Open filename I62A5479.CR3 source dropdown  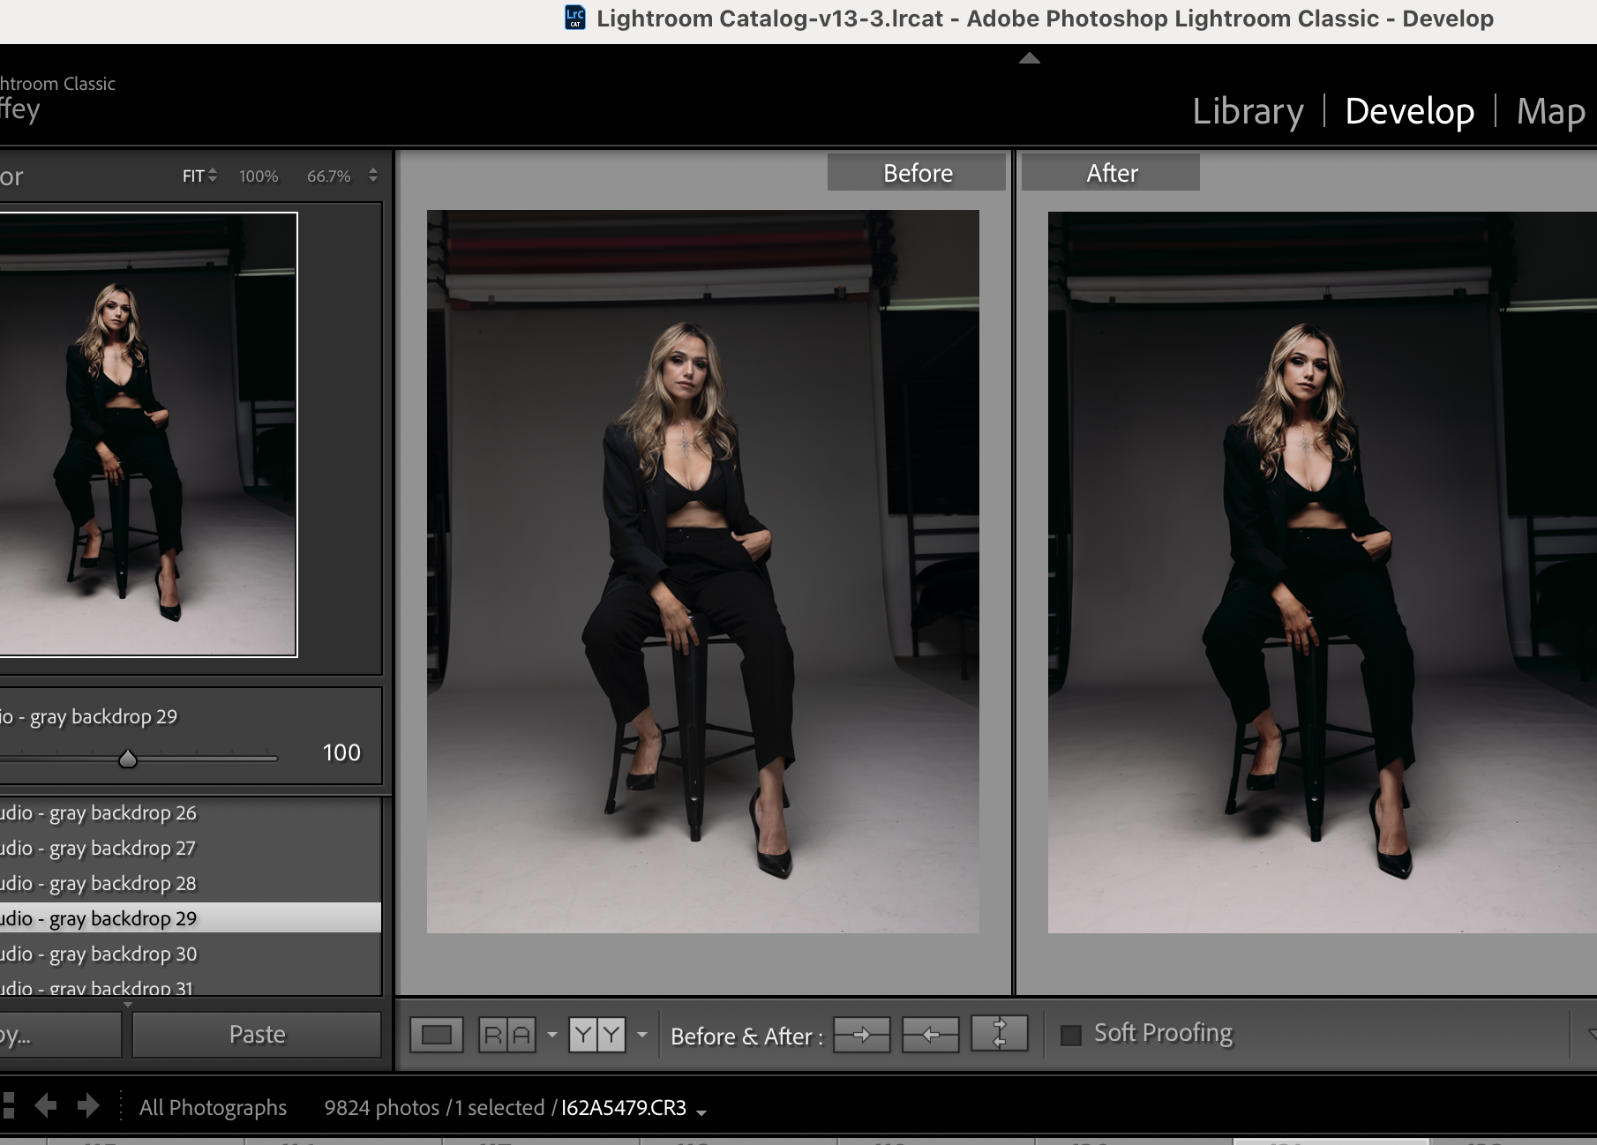(x=701, y=1112)
